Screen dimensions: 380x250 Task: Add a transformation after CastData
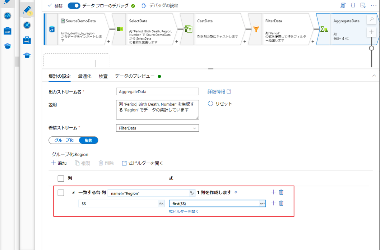[245, 42]
